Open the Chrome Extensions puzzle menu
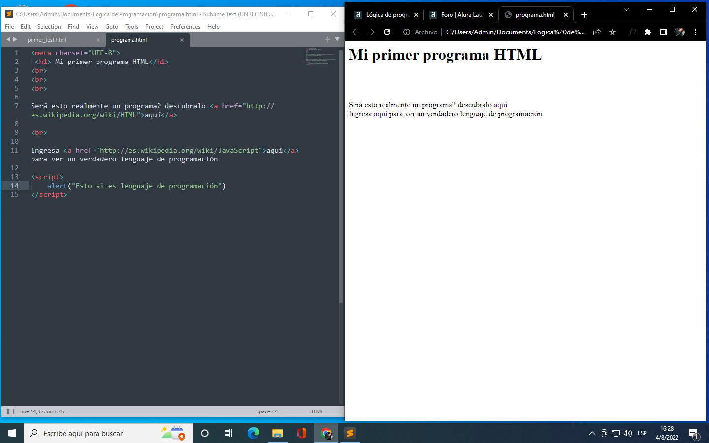 648,32
